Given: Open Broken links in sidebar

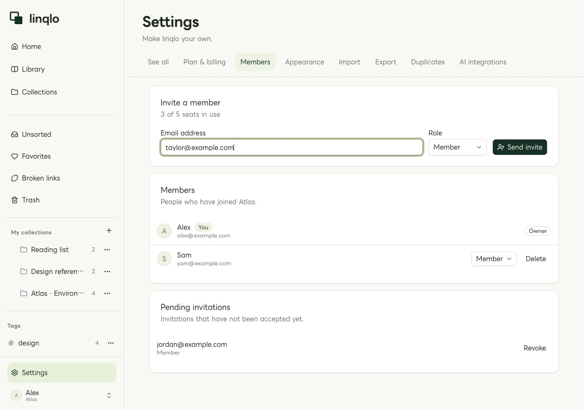Looking at the screenshot, I should (x=62, y=178).
